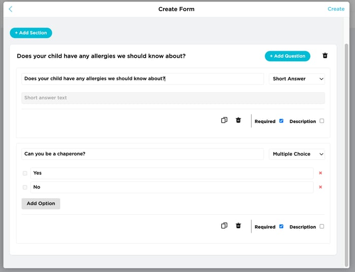Uncheck Required for the allergies question
This screenshot has width=355, height=272.
coord(281,121)
